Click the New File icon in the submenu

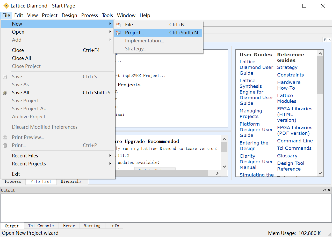(119, 25)
